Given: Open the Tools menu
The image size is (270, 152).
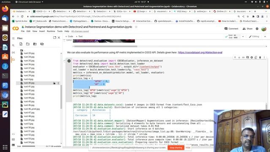Looking at the screenshot, I should [60, 31].
